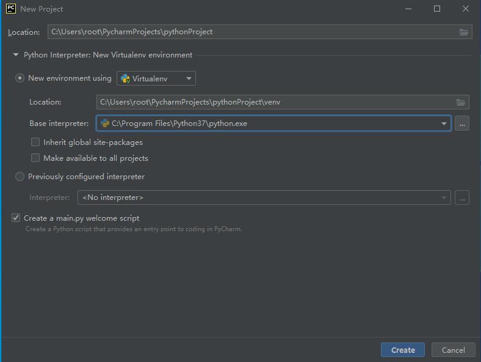Open base interpreter browse ellipsis button

coord(462,124)
